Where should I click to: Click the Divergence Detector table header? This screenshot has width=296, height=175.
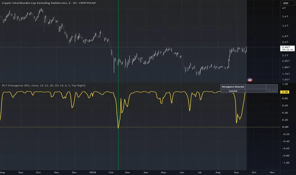[233, 87]
